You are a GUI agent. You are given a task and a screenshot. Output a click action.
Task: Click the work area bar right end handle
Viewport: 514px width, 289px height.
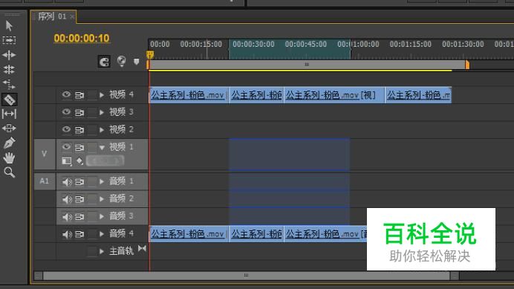click(x=467, y=65)
